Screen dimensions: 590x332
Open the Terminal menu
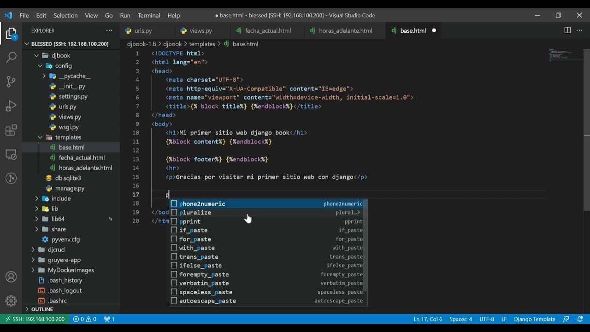149,15
